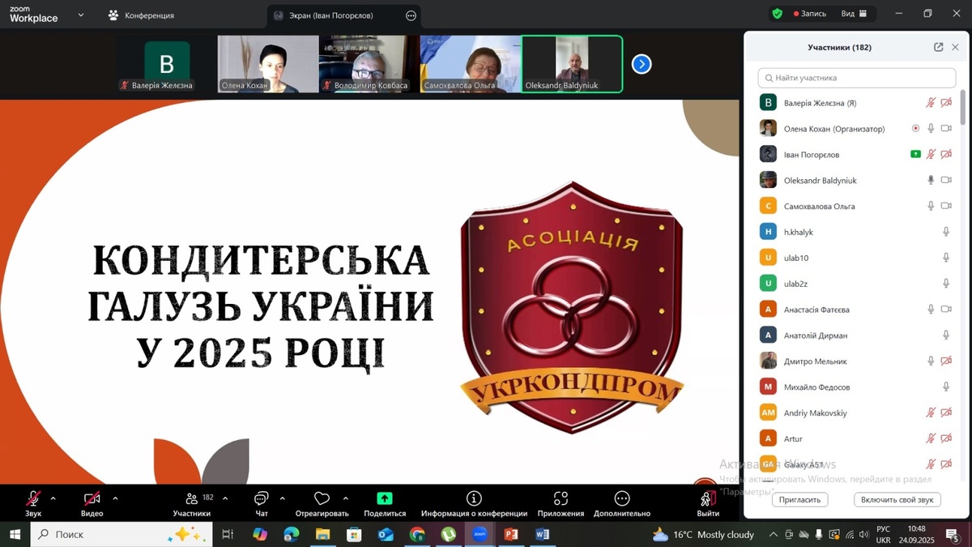Expand the arrow next to Участники 182
This screenshot has width=972, height=547.
tap(225, 498)
